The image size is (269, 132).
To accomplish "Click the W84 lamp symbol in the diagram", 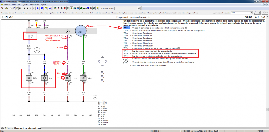I will point(29,78).
